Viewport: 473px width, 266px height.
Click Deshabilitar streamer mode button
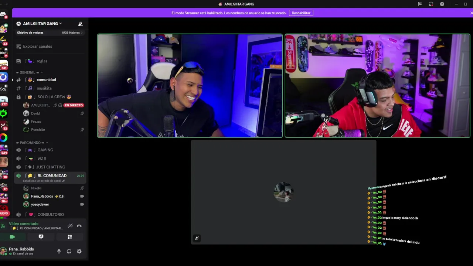(301, 13)
